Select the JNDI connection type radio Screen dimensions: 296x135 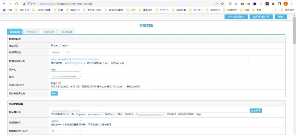coord(61,45)
